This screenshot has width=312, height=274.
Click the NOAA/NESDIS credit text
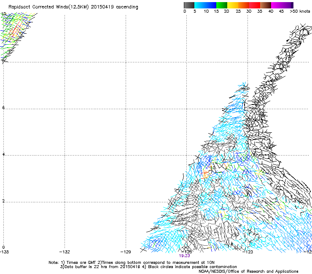pos(248,271)
